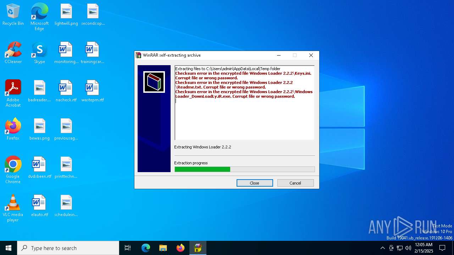Viewport: 454px width, 255px height.
Task: Select elauto.rtf document on desktop
Action: (x=39, y=206)
